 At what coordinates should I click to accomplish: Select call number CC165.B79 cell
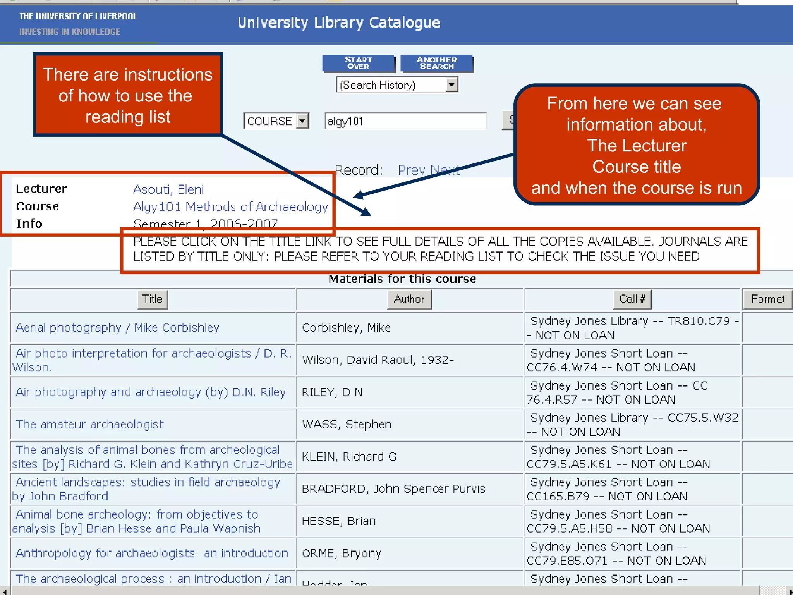tap(633, 489)
